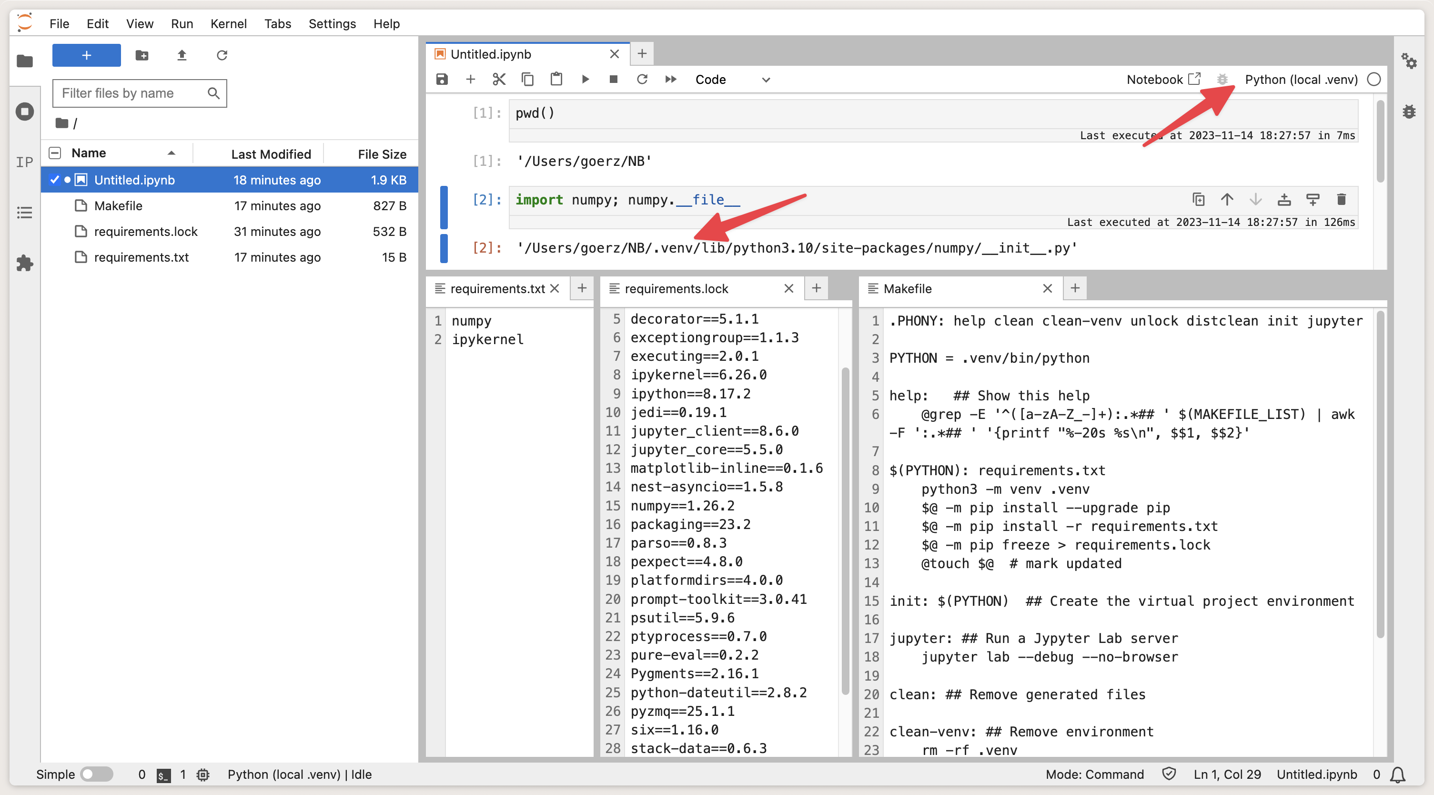Click the insert cell below icon
The width and height of the screenshot is (1434, 795).
click(472, 79)
